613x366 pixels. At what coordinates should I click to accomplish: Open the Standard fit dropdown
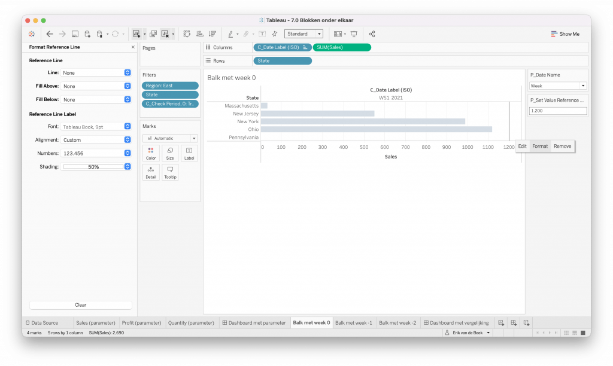click(304, 34)
